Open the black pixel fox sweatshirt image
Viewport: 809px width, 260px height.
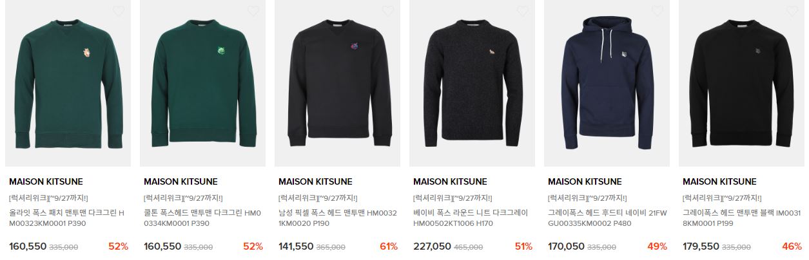[337, 84]
